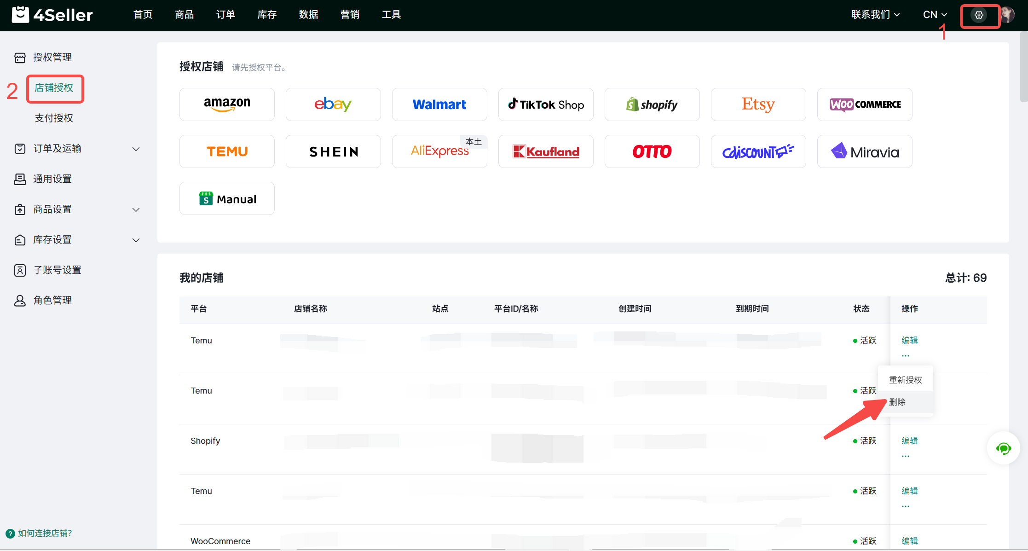Click the Miravia platform tile
The height and width of the screenshot is (551, 1028).
[x=864, y=151]
